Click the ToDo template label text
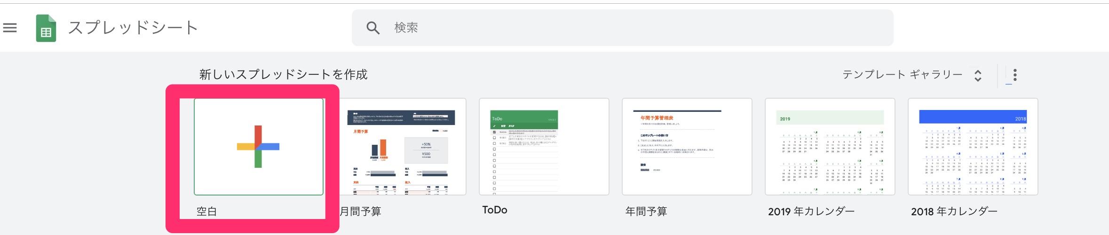1109x235 pixels. point(495,210)
